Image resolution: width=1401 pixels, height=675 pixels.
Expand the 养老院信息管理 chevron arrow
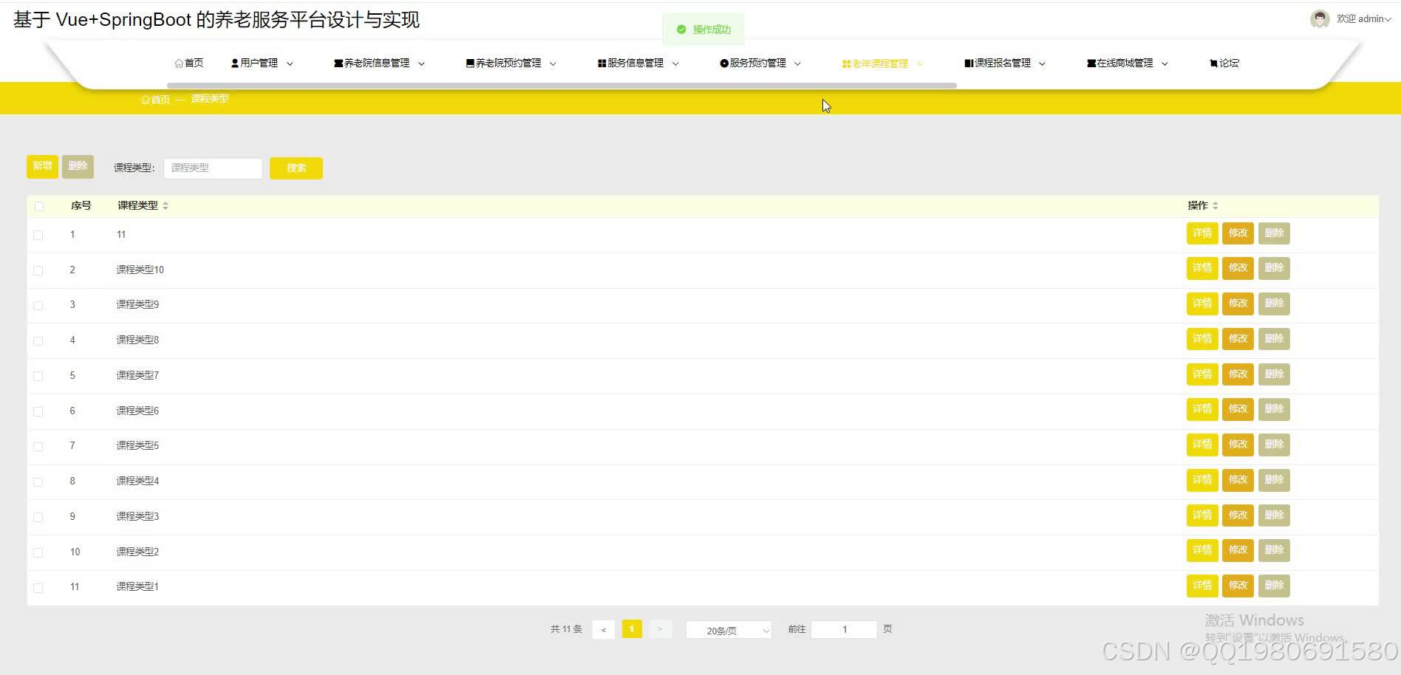pos(421,64)
